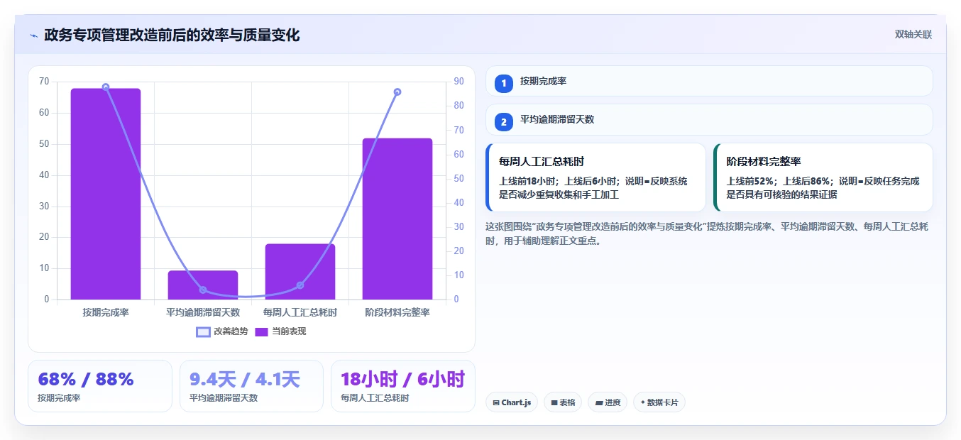Screen dimensions: 961x440
Task: Click the 当前表现 purple legend swatch
Action: pyautogui.click(x=262, y=331)
